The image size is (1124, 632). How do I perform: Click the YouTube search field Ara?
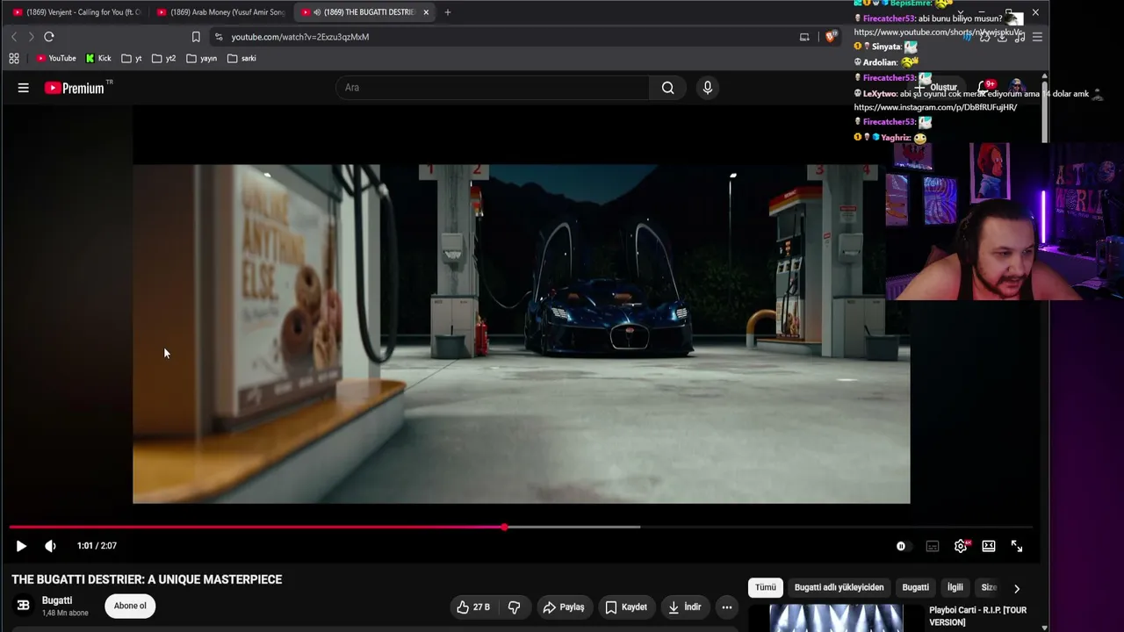493,88
